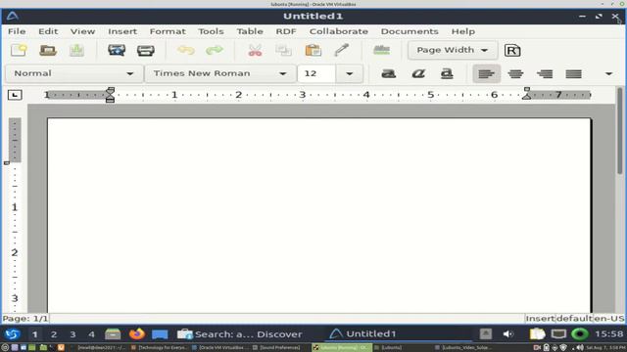Image resolution: width=627 pixels, height=352 pixels.
Task: Open the Format menu
Action: pos(168,31)
